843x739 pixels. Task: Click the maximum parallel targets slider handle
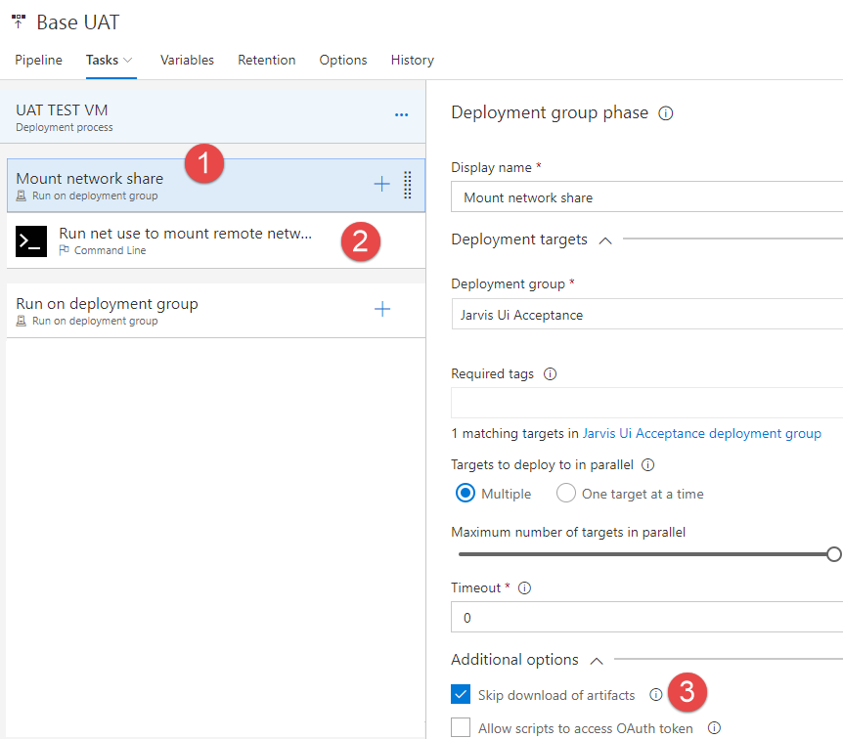click(x=833, y=554)
